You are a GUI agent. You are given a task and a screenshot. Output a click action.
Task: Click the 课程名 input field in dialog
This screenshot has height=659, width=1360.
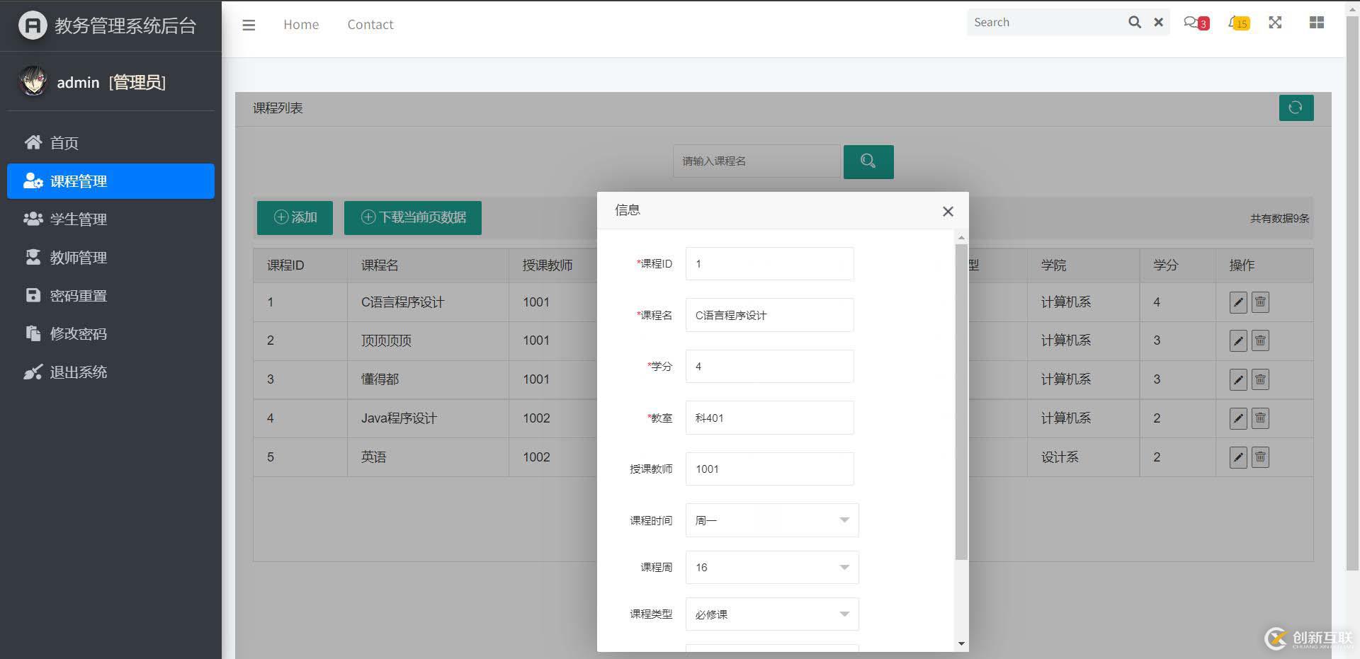click(769, 315)
